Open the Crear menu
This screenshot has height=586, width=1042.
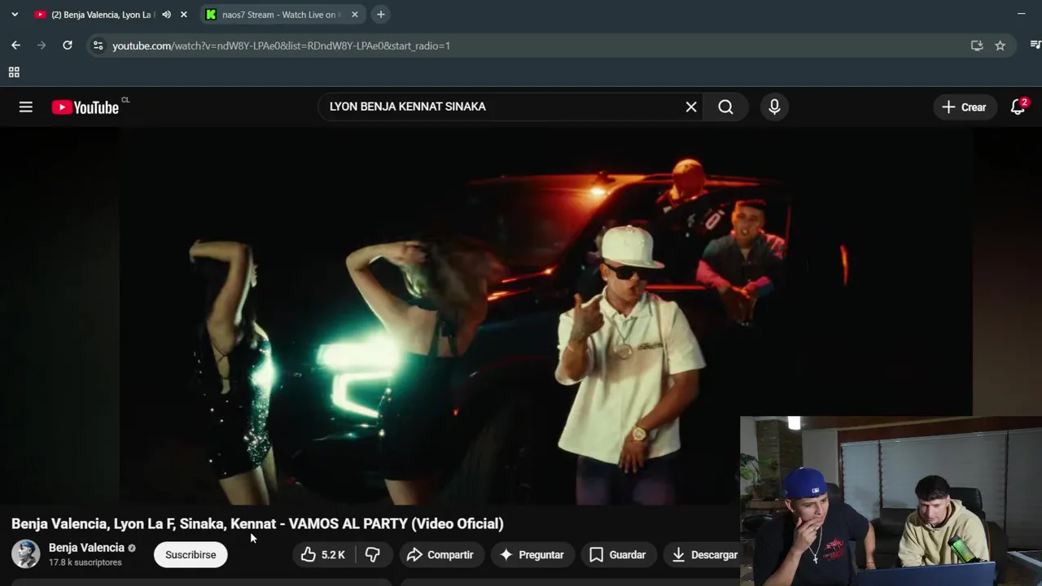(965, 107)
